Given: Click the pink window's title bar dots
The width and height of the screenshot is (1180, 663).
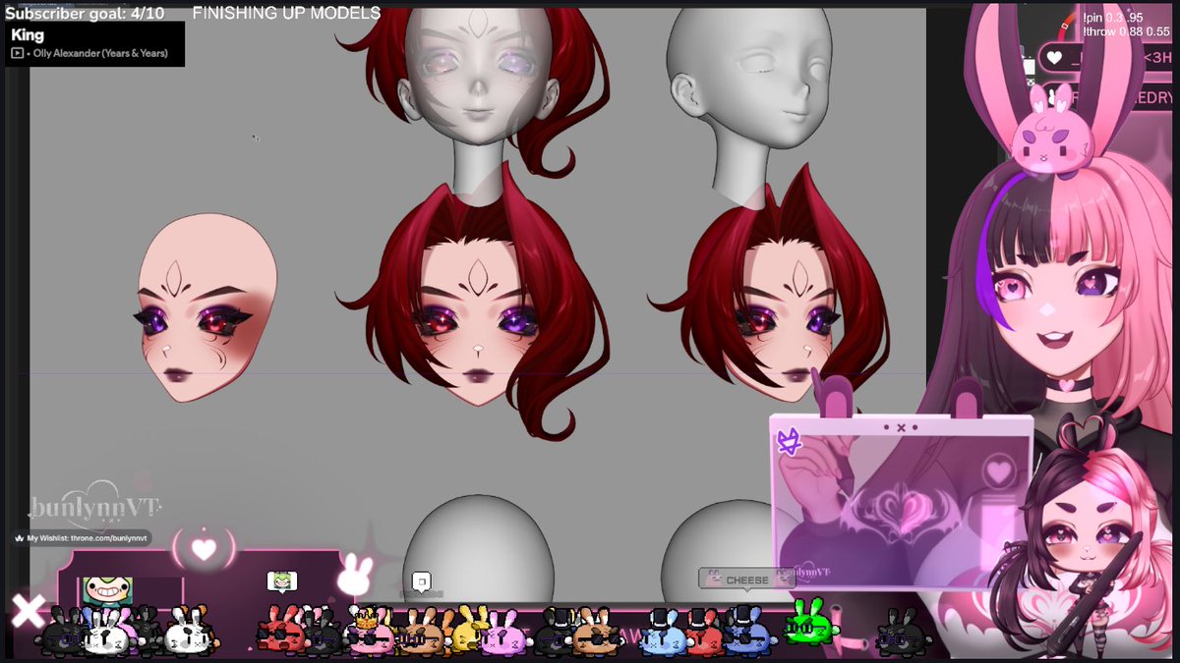Looking at the screenshot, I should click(900, 427).
